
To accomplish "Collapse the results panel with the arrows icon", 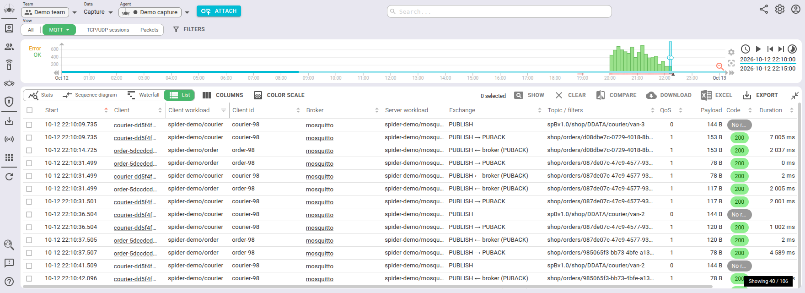I will coord(795,95).
